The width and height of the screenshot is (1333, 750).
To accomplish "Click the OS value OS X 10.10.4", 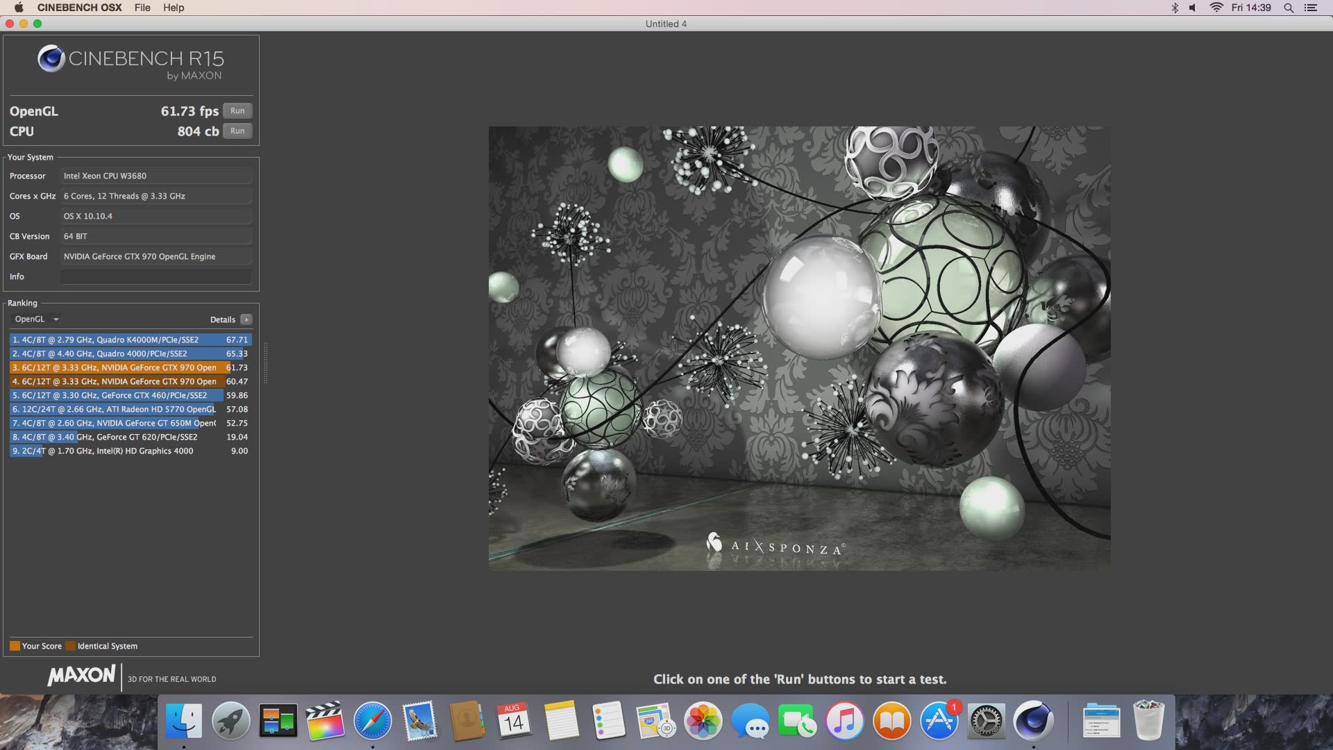I will tap(156, 216).
